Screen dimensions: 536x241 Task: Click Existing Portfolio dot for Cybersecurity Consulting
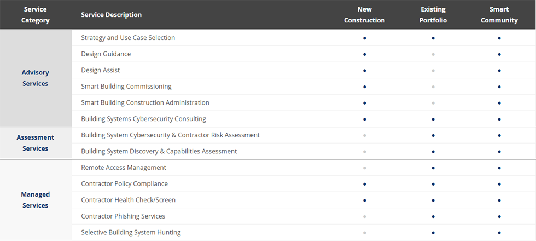click(433, 119)
